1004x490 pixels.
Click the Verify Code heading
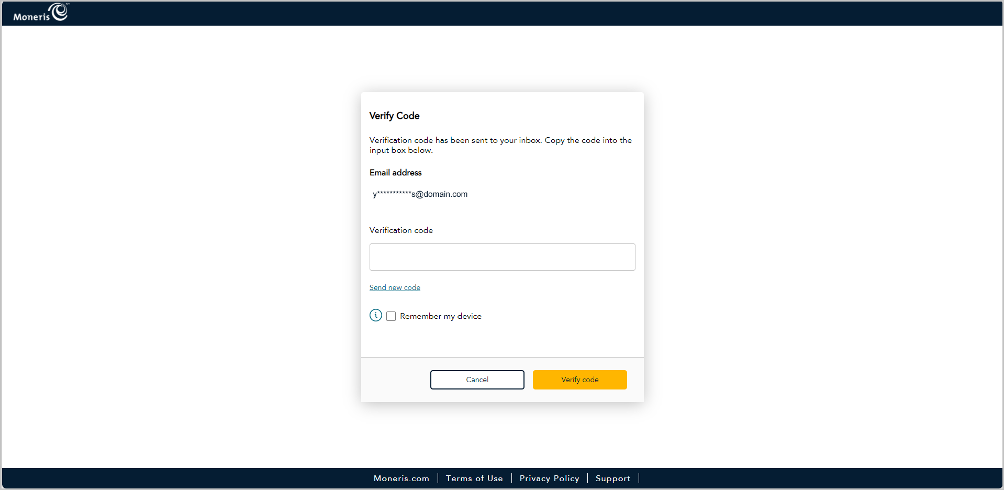click(x=394, y=116)
